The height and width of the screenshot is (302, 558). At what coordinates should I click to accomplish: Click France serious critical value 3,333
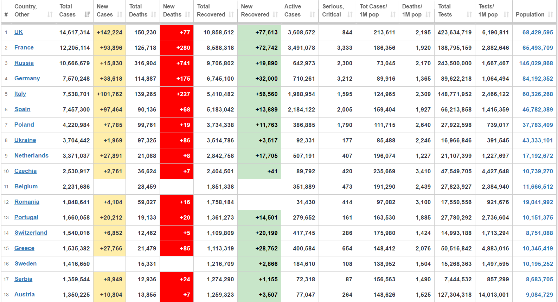click(x=345, y=48)
